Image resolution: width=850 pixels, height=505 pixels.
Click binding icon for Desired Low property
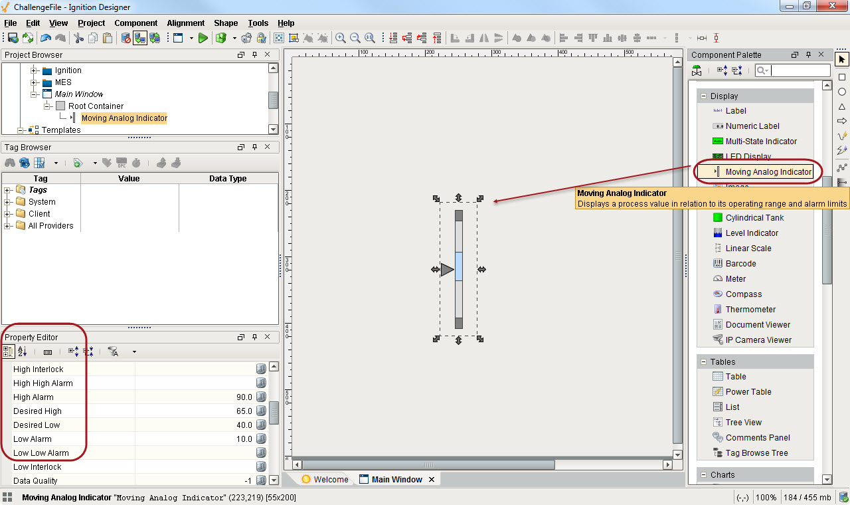click(x=261, y=425)
